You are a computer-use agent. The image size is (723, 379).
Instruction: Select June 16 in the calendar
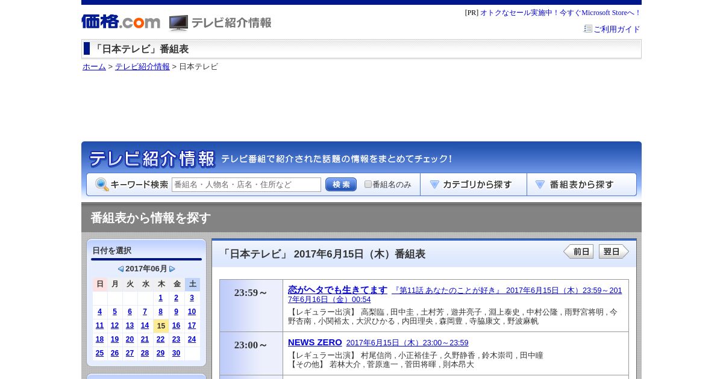click(176, 325)
